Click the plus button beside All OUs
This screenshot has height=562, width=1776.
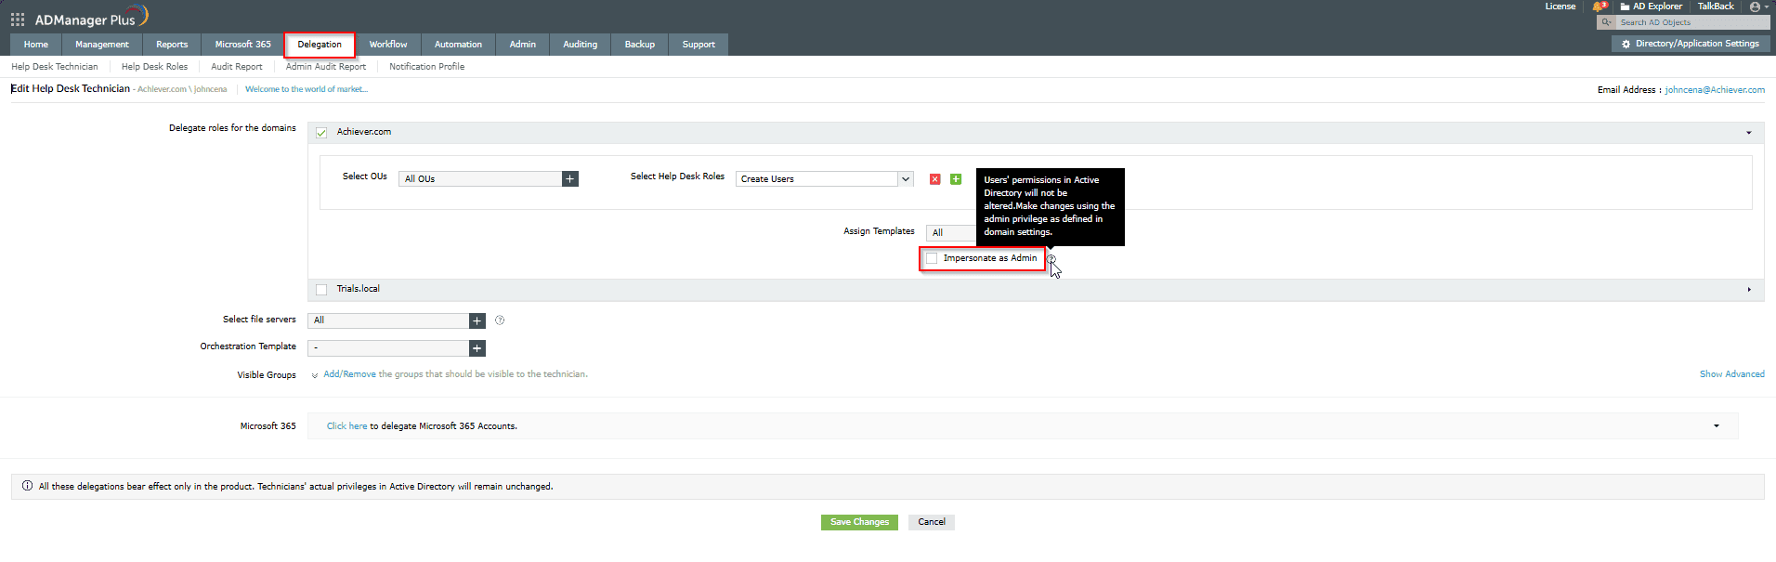[x=570, y=179]
